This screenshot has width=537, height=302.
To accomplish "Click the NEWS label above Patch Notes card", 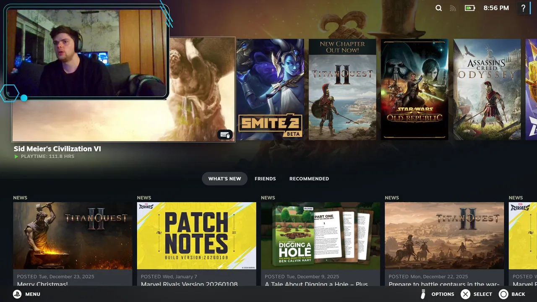I will tap(144, 198).
